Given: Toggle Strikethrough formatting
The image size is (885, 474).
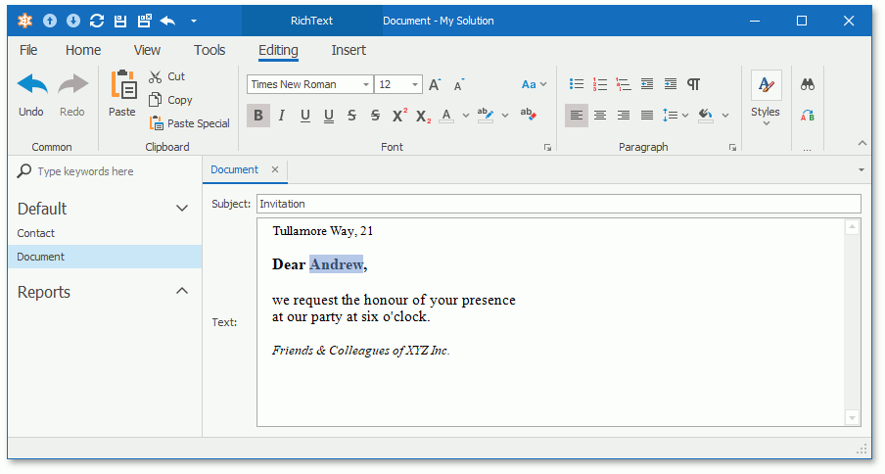Looking at the screenshot, I should [x=351, y=116].
